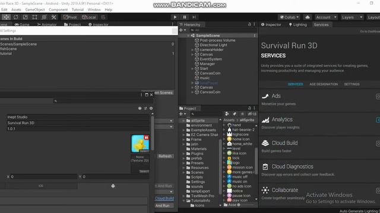The width and height of the screenshot is (380, 213).
Task: Pause the editor playback
Action: point(185,17)
